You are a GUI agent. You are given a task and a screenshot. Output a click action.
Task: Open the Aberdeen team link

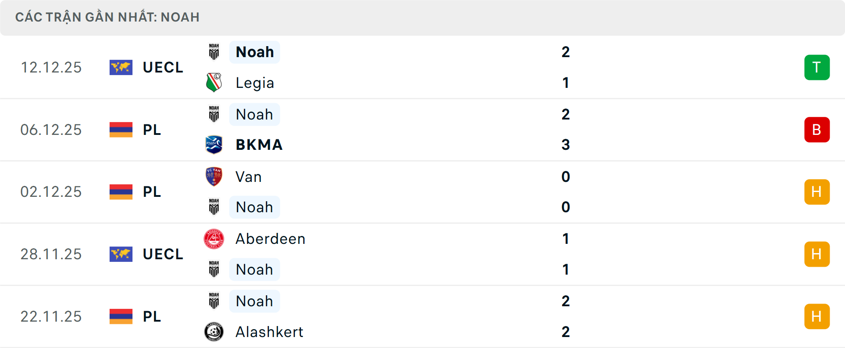click(270, 239)
